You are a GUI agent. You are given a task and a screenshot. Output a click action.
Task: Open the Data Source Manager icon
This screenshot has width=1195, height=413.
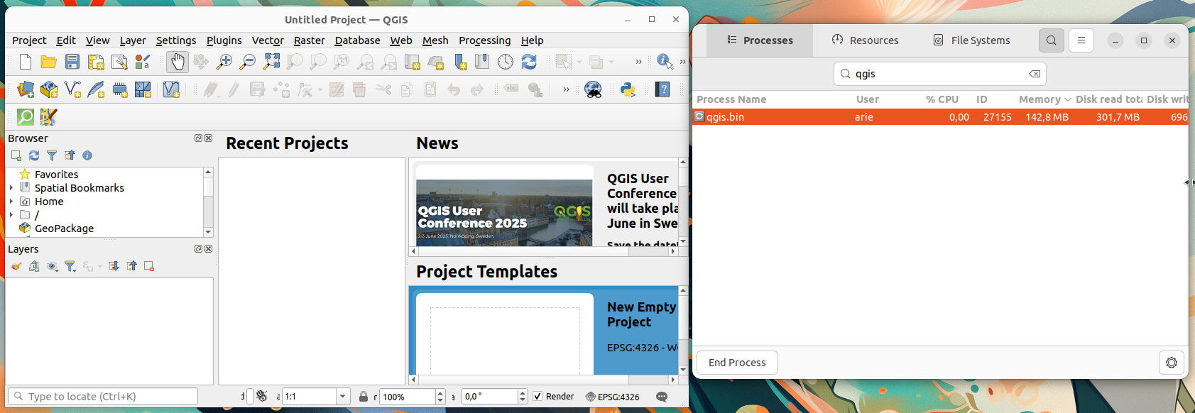pos(26,89)
